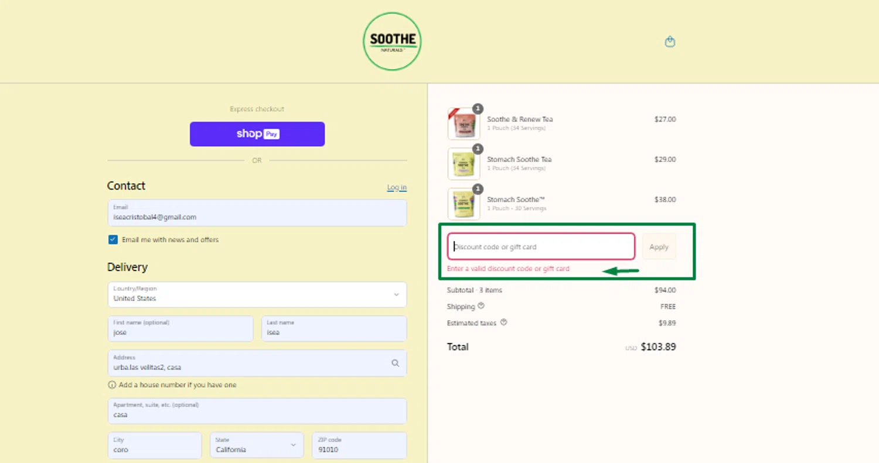Click the Stomach Soothe Tea product thumbnail
This screenshot has height=463, width=879.
tap(464, 164)
